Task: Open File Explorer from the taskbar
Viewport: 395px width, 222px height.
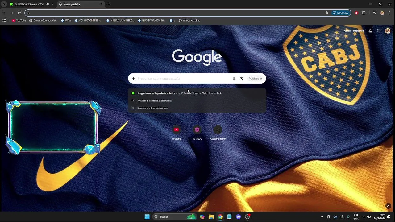Action: pos(211,217)
